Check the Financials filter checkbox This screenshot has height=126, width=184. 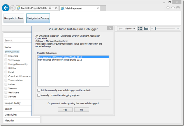6,56
